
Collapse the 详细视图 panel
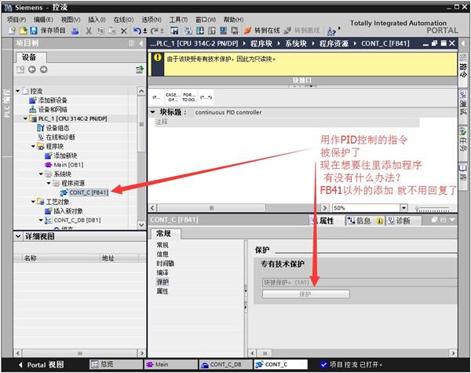click(18, 236)
